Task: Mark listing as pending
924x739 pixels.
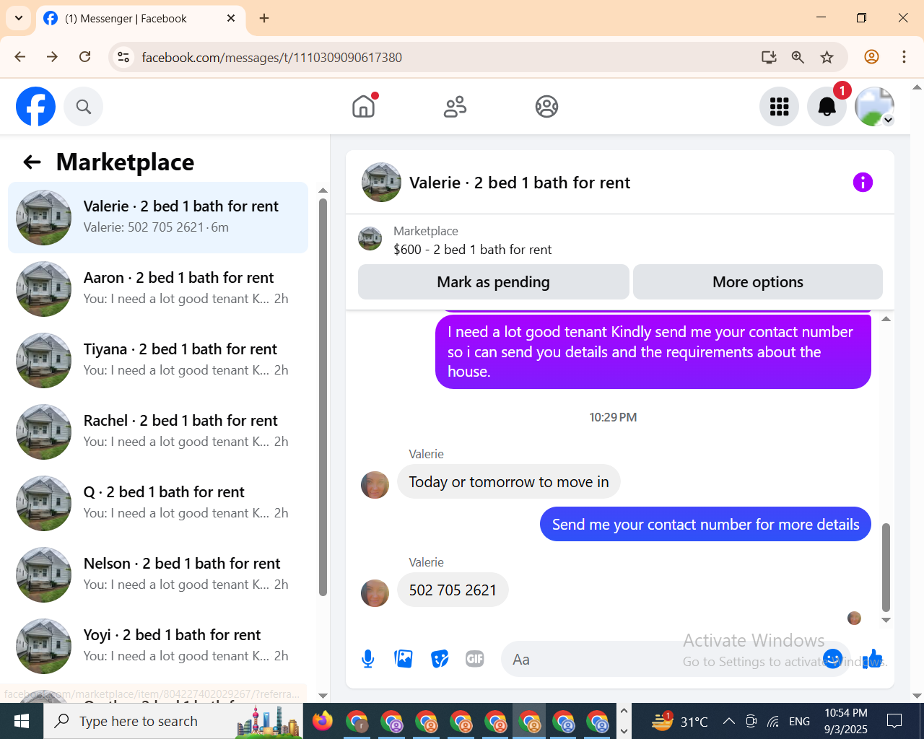Action: point(494,282)
